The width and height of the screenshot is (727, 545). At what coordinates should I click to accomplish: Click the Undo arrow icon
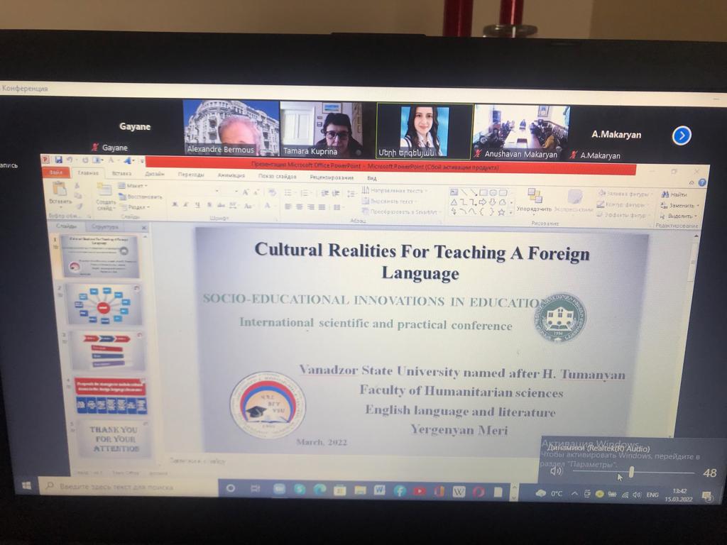(x=70, y=160)
